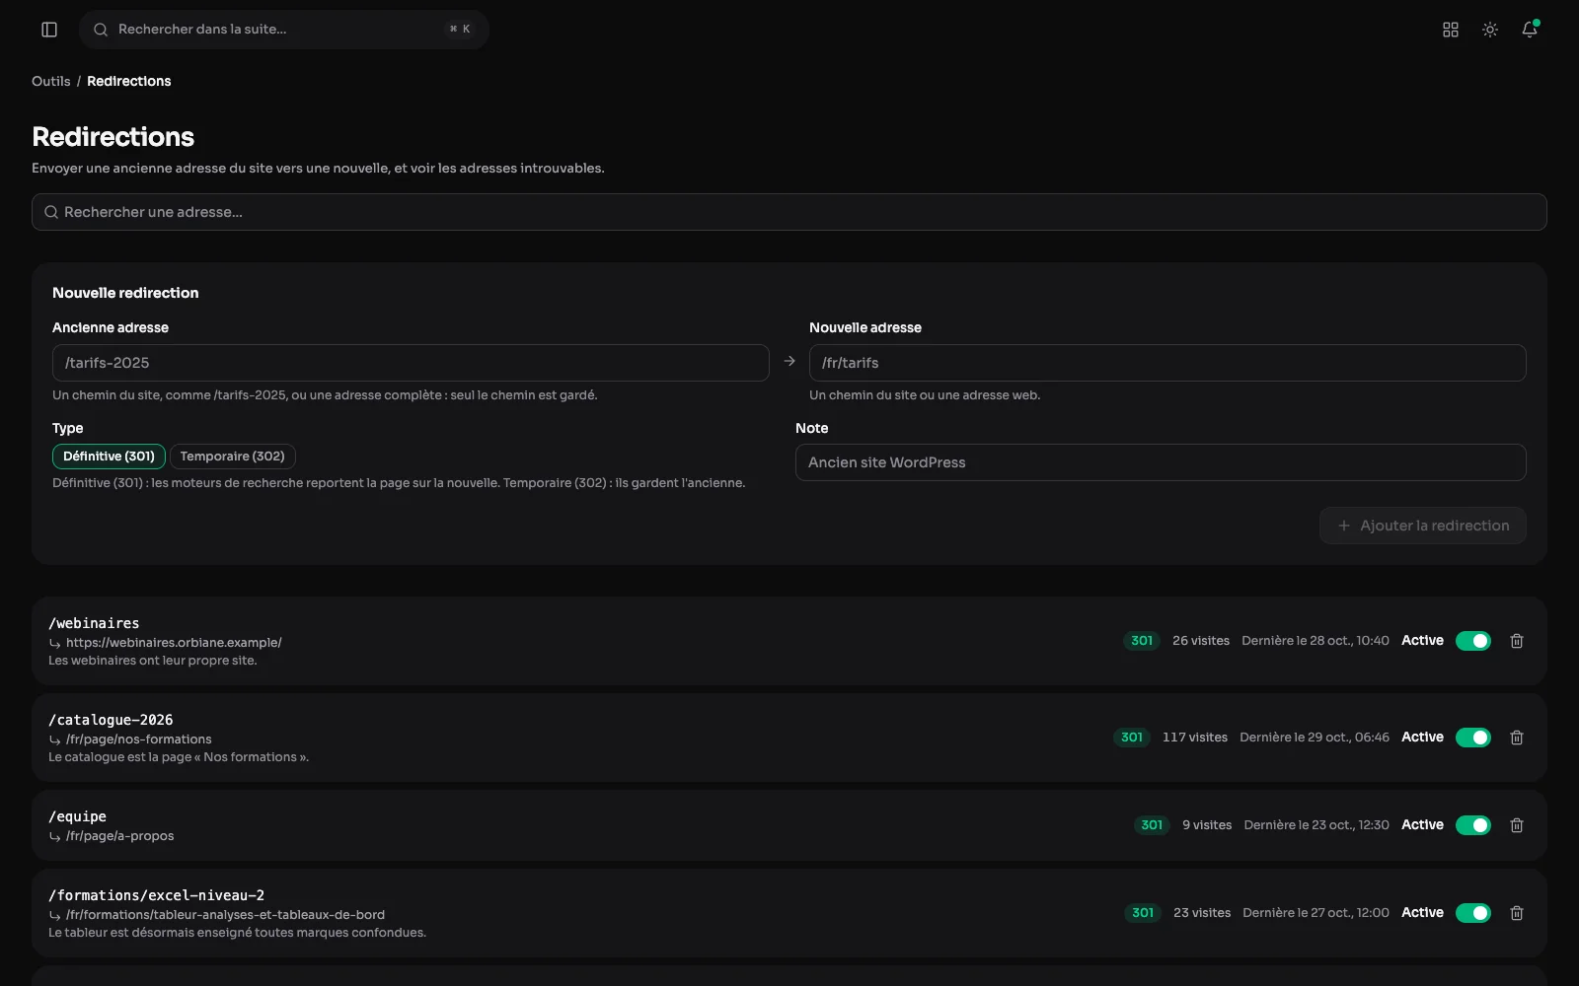
Task: Disable the /catalogue-2026 redirection toggle
Action: click(1473, 738)
